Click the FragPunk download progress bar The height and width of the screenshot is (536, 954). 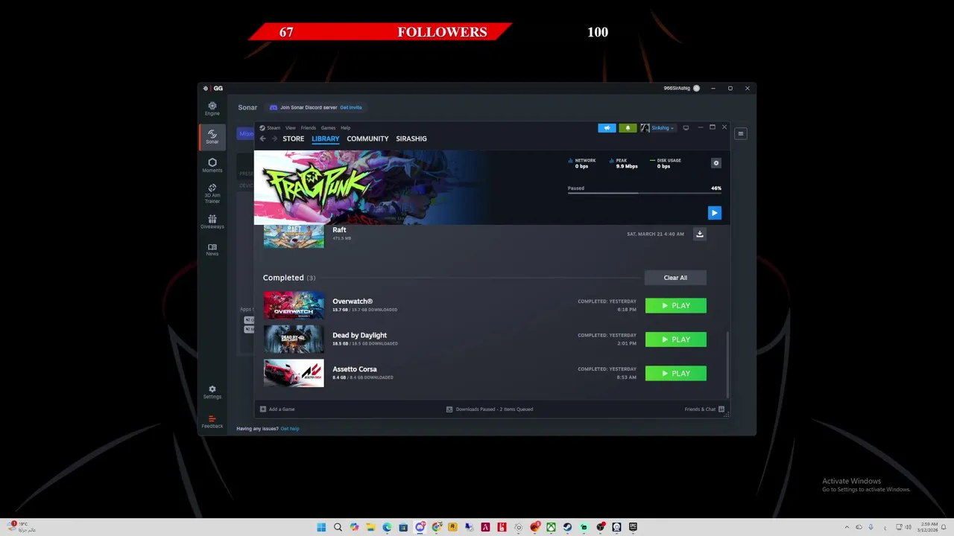pyautogui.click(x=645, y=194)
